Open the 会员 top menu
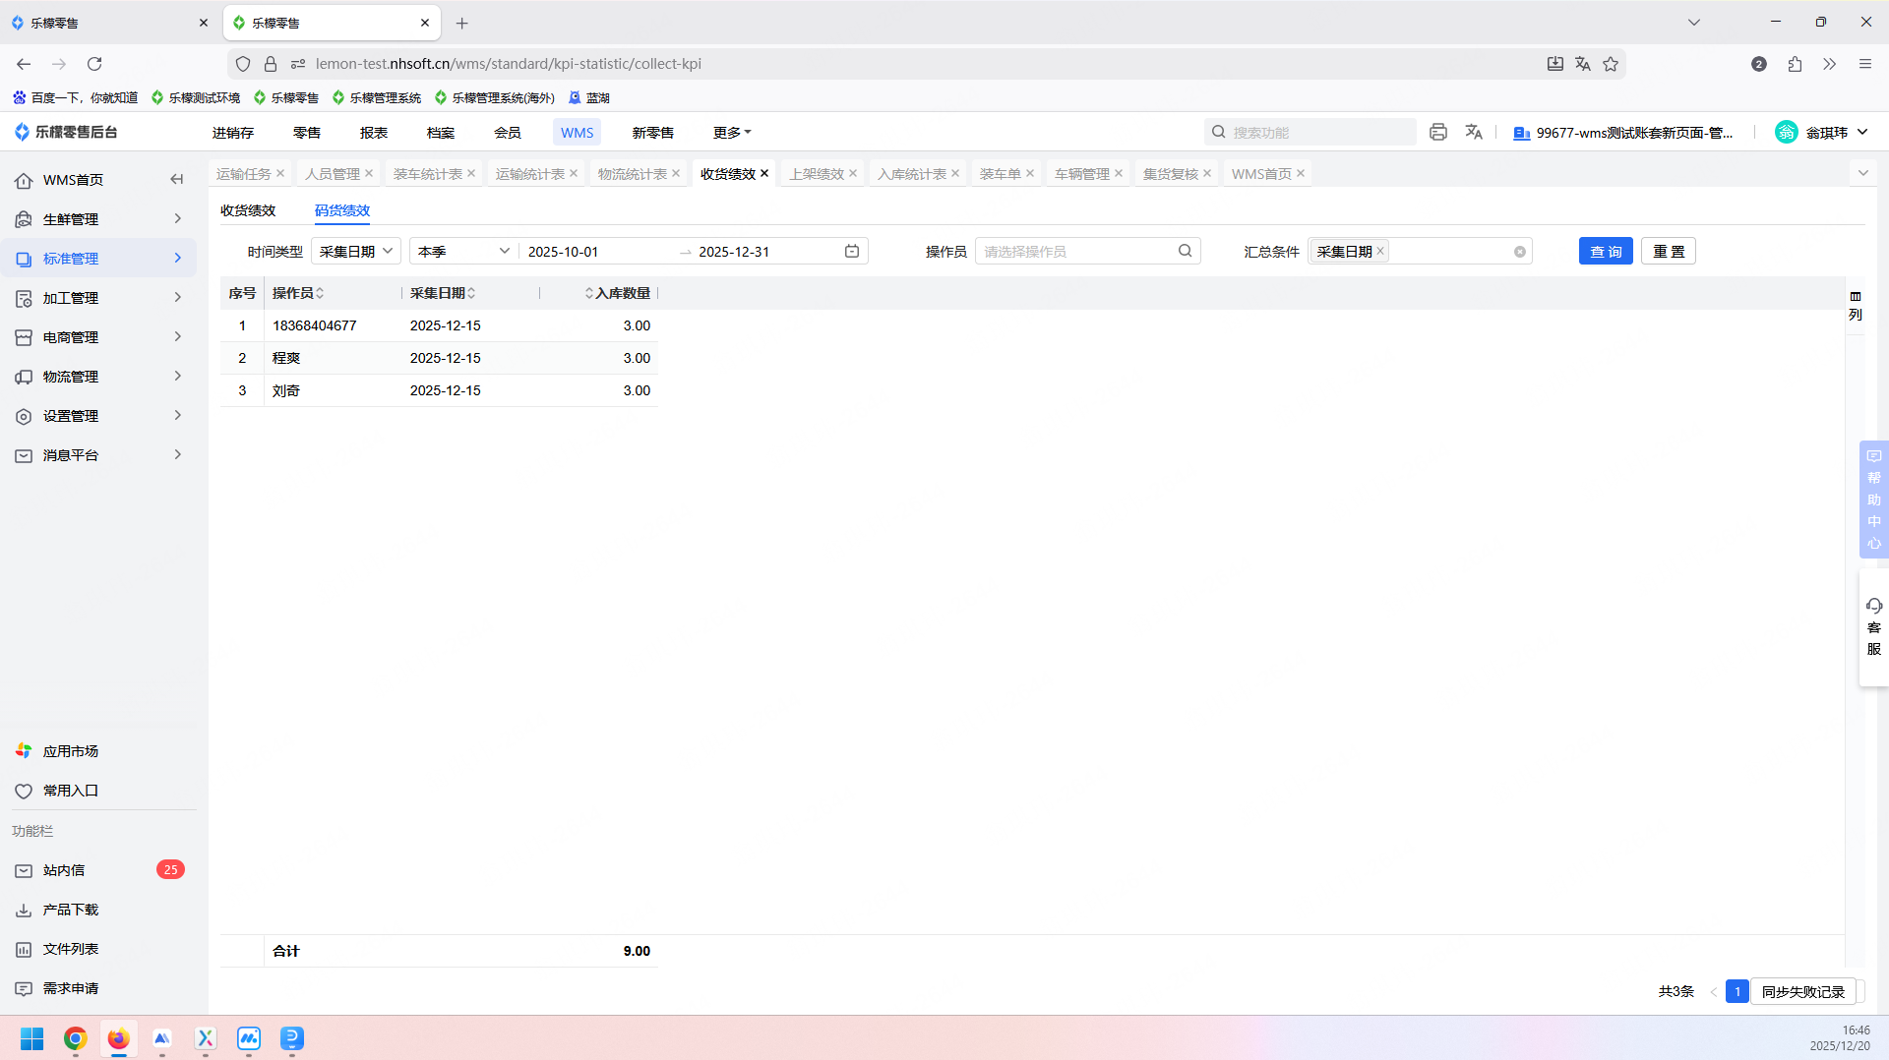The image size is (1889, 1060). point(508,133)
